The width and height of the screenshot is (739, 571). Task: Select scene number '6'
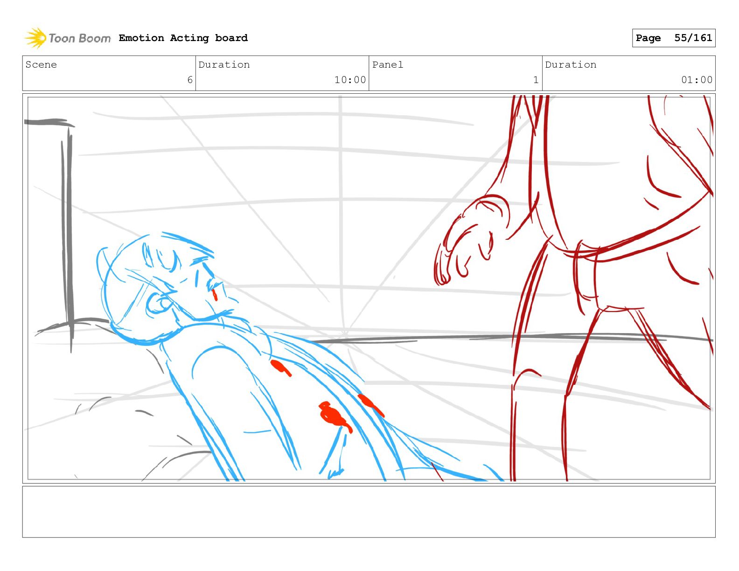tap(190, 80)
